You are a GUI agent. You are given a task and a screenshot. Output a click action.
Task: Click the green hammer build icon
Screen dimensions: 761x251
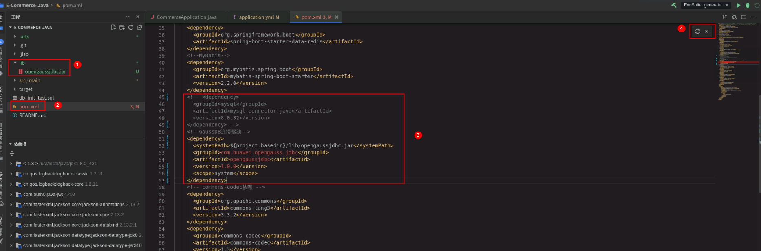[674, 5]
